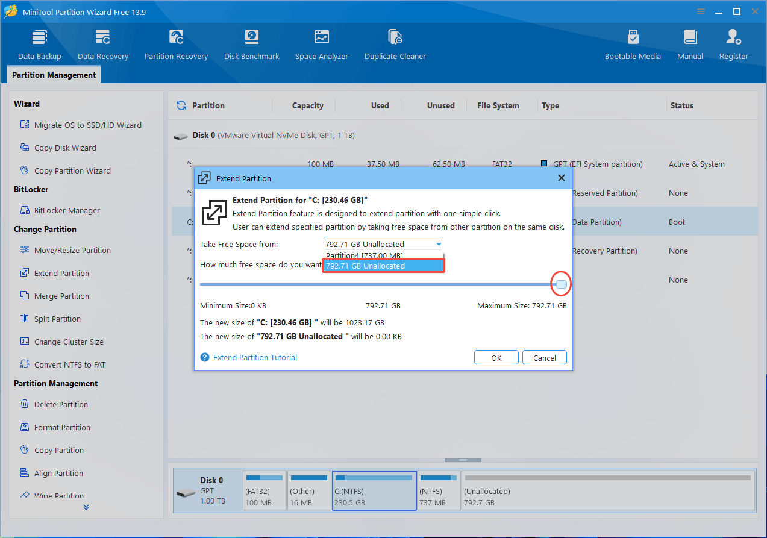Select Disk 0 GPT 1.00 TB in disk map
This screenshot has height=538, width=767.
click(208, 492)
